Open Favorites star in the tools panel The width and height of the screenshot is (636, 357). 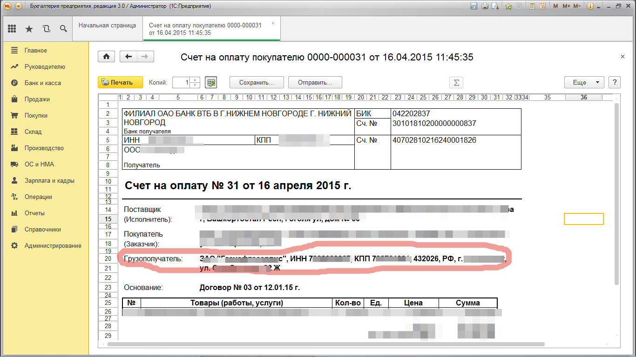click(29, 29)
